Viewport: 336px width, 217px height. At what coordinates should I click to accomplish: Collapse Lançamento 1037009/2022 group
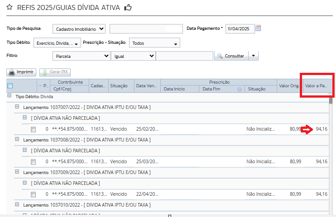click(17, 172)
